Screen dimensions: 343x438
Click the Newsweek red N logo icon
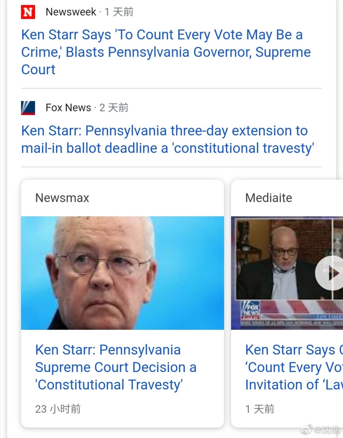click(x=28, y=12)
